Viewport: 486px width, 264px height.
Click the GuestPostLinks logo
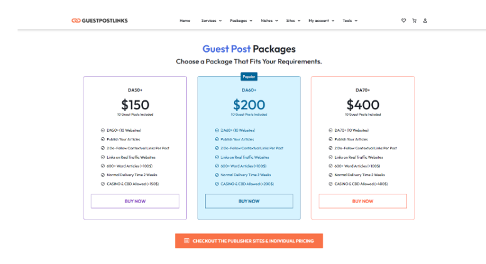100,21
